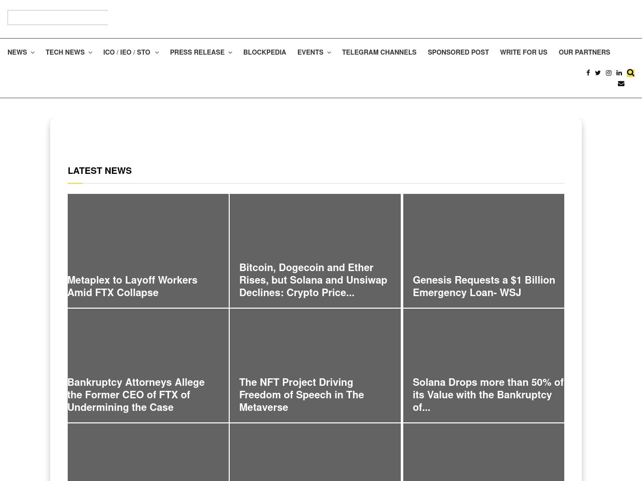Open TELEGRAM CHANNELS menu item
This screenshot has width=642, height=481.
coord(379,52)
